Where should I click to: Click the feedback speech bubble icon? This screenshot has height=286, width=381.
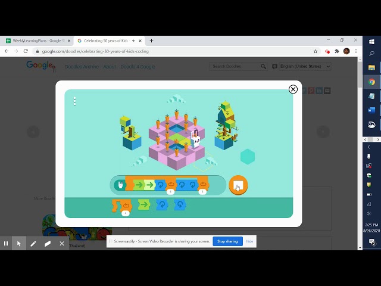point(274,66)
